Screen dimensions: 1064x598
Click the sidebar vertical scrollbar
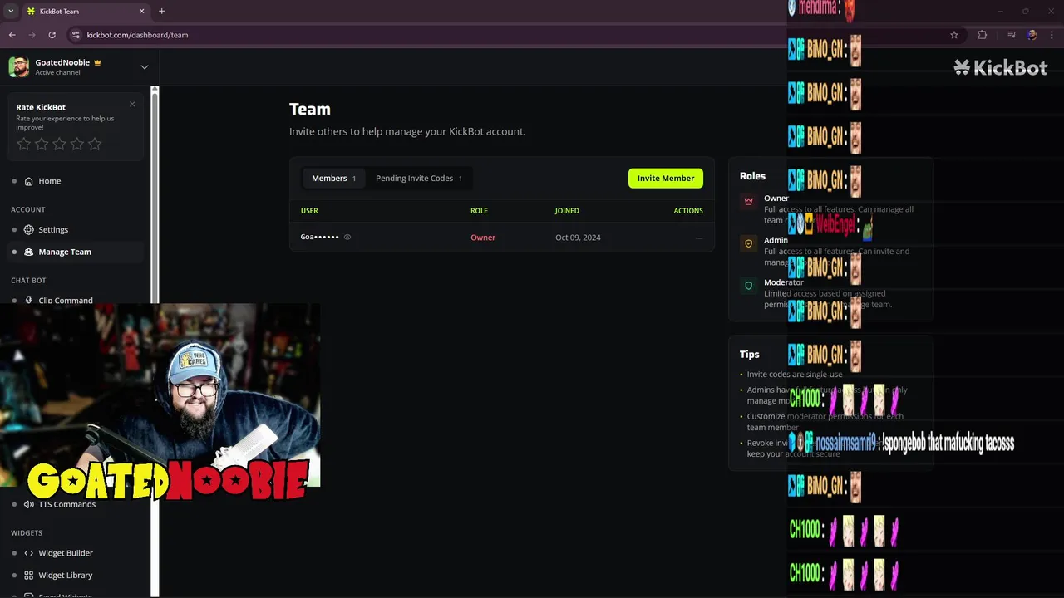click(x=155, y=341)
